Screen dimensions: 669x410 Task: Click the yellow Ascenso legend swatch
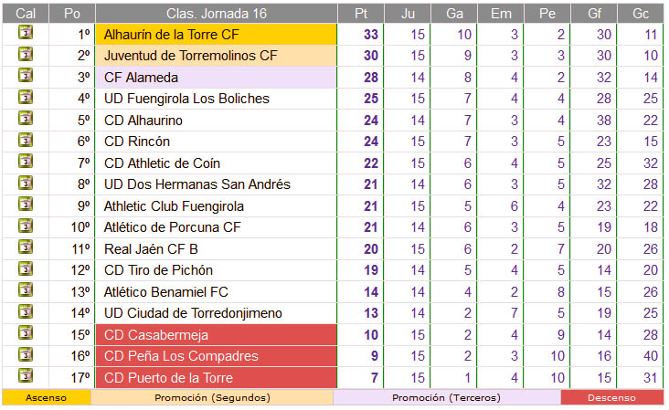pyautogui.click(x=46, y=397)
